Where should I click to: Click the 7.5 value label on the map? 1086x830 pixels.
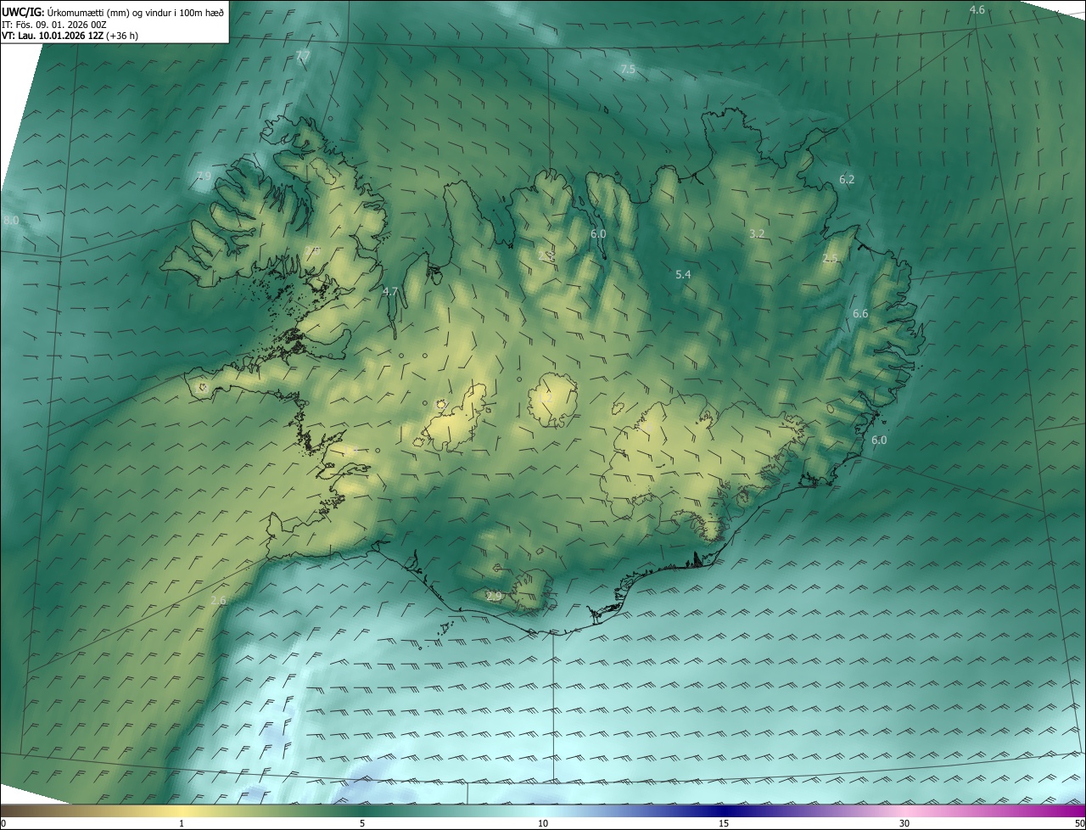pyautogui.click(x=627, y=70)
